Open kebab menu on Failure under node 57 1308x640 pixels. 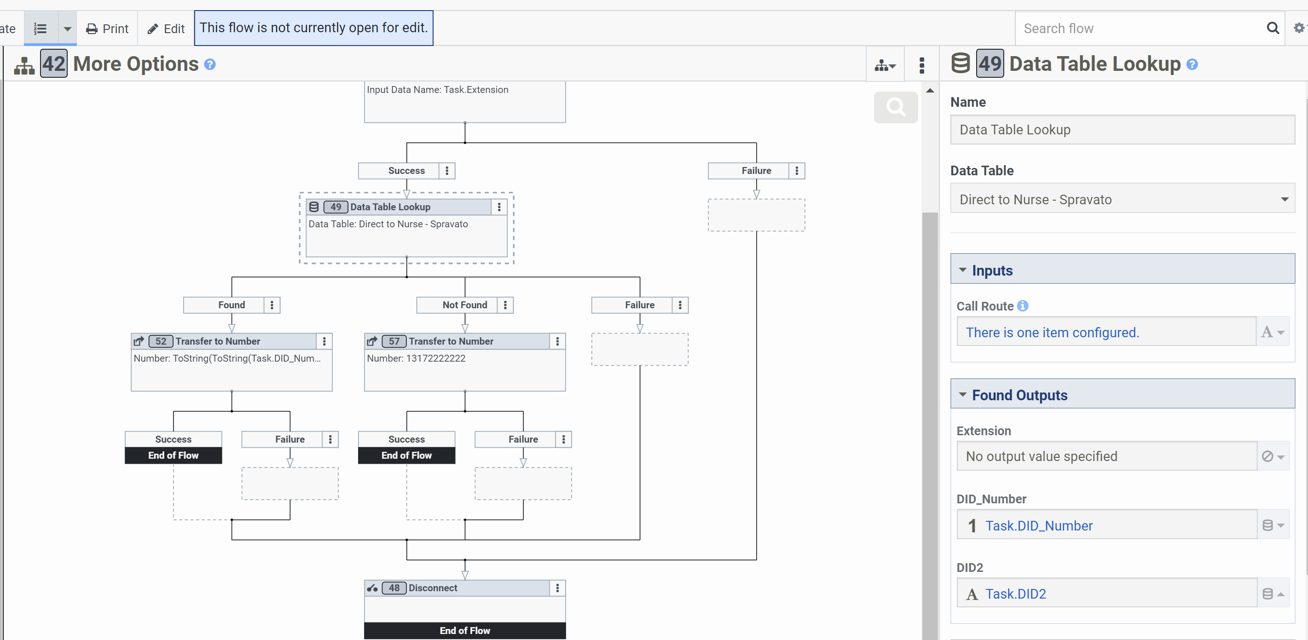(564, 439)
